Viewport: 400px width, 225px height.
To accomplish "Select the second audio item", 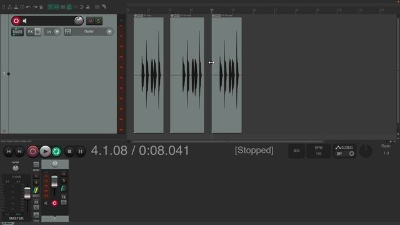I will 187,75.
